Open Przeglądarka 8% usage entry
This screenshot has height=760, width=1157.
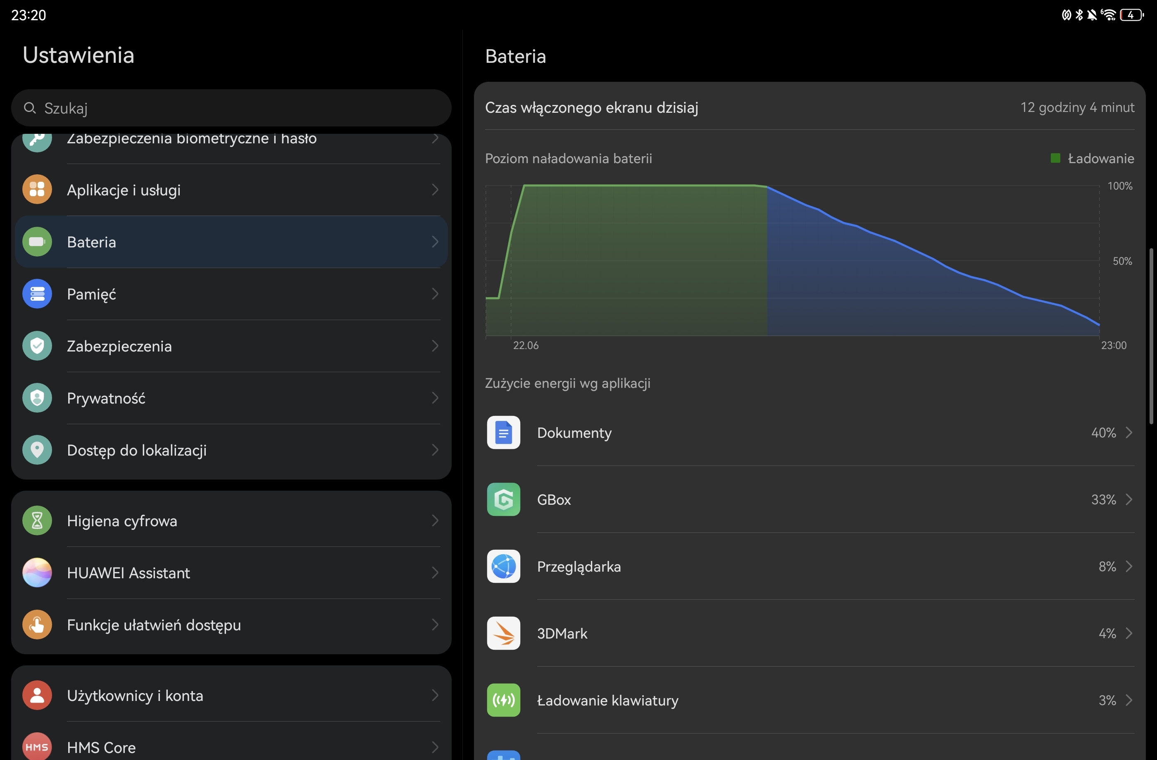[x=809, y=566]
